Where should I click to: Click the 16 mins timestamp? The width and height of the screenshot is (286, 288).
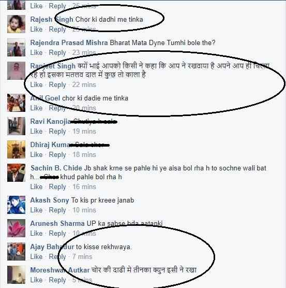(x=84, y=187)
